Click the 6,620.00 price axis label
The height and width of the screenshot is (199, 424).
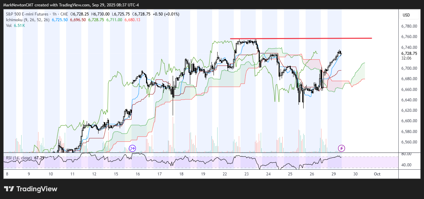click(x=409, y=110)
